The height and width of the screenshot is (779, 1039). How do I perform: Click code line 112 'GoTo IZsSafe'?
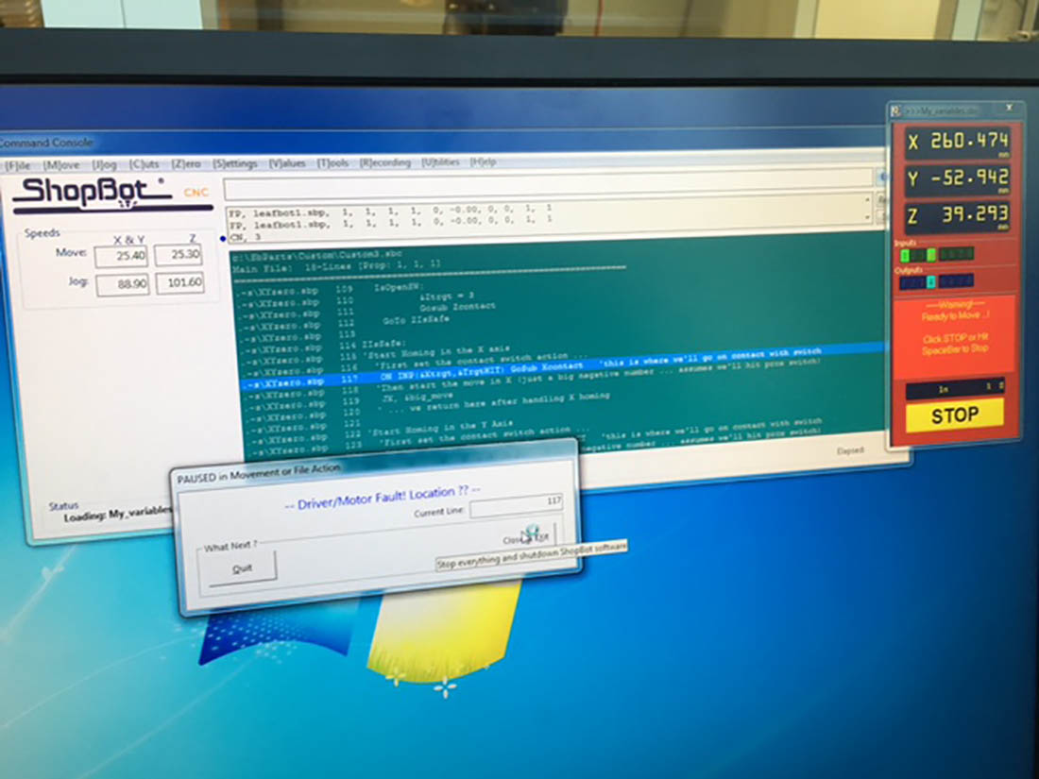(416, 320)
